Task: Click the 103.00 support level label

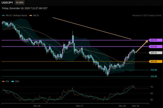Action: 154,70
